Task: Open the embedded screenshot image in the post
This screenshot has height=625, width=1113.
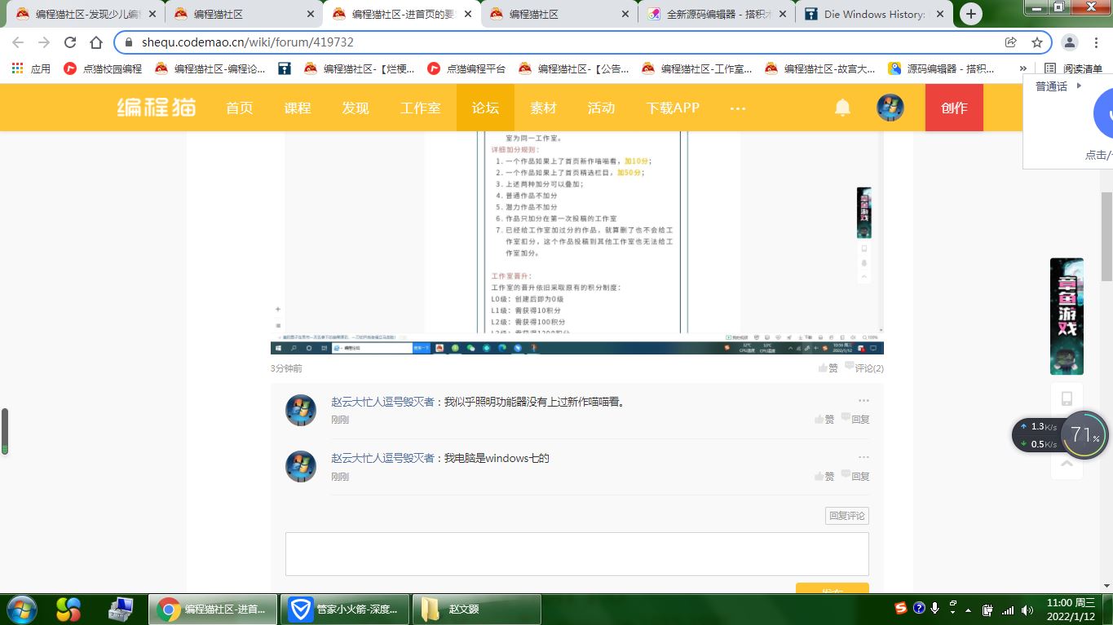Action: pyautogui.click(x=577, y=243)
